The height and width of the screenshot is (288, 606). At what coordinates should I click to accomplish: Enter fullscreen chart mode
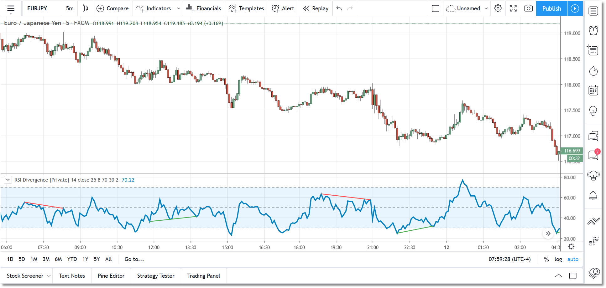[513, 8]
